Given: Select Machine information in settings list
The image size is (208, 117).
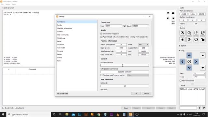Looking at the screenshot, I should click(x=77, y=28).
